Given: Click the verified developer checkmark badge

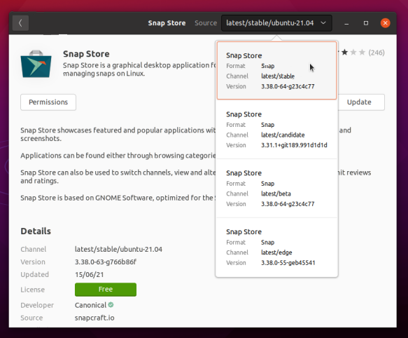Looking at the screenshot, I should click(x=111, y=304).
